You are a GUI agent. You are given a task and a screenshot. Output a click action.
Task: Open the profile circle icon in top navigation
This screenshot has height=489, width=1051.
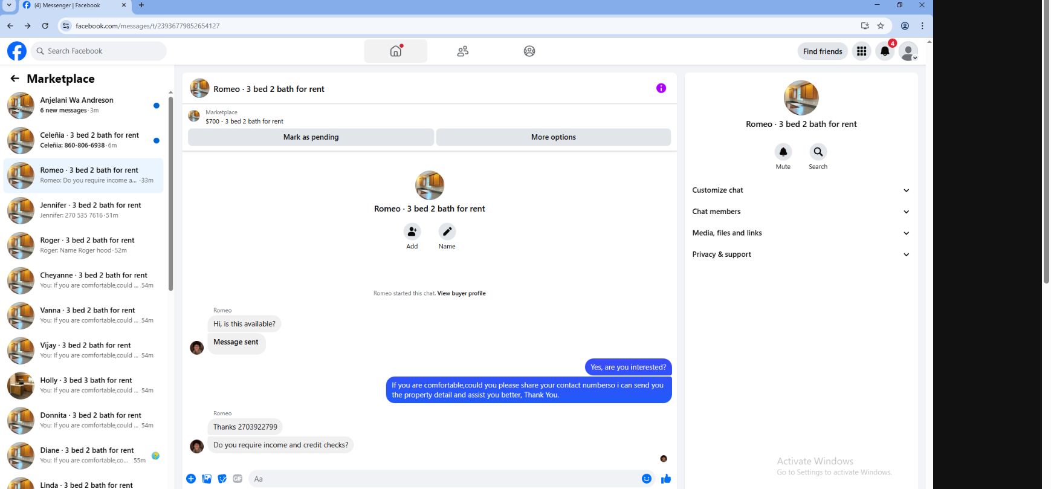[529, 51]
